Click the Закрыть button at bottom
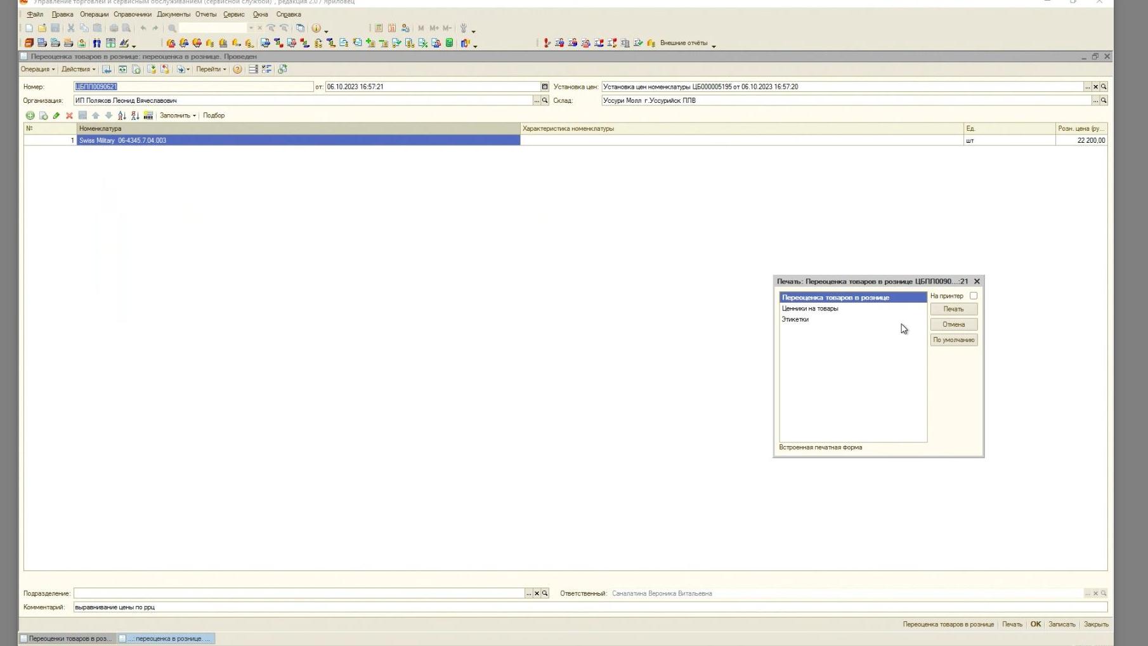The image size is (1148, 646). (1095, 624)
